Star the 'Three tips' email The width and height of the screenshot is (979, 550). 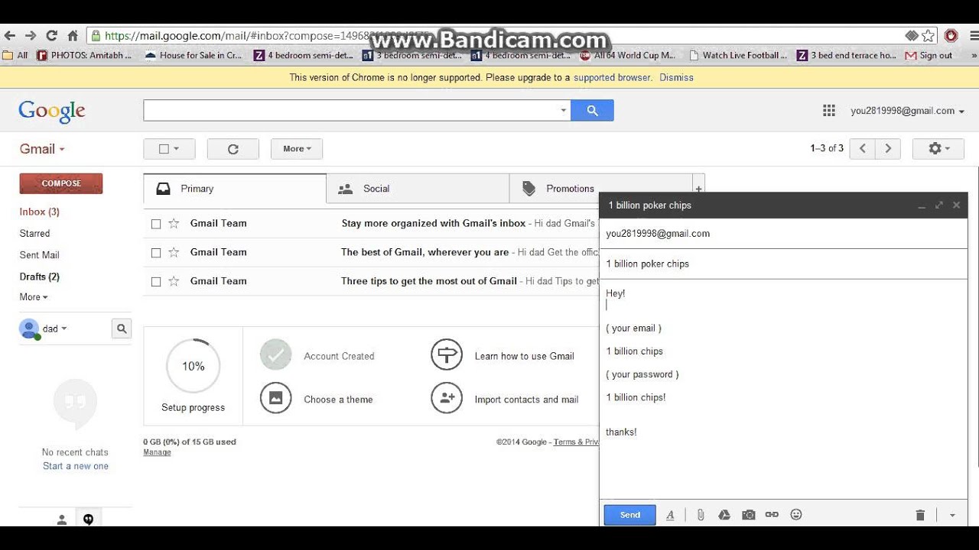coord(174,281)
